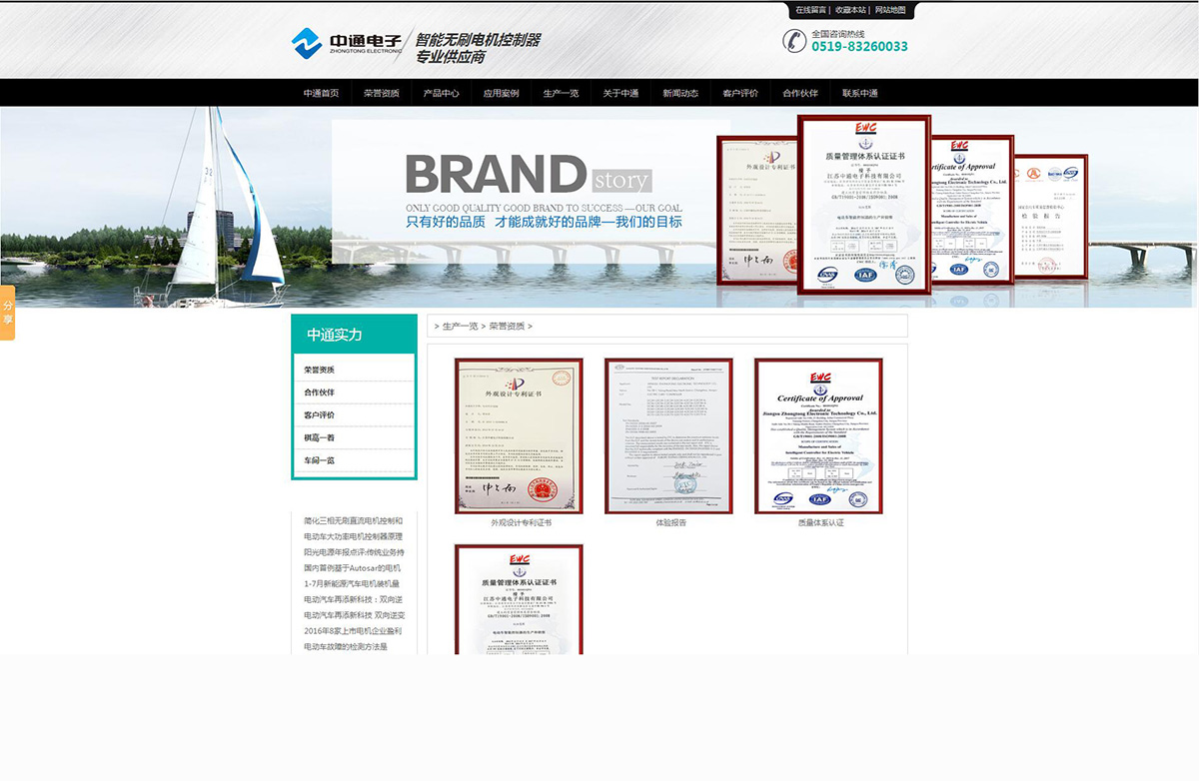This screenshot has height=781, width=1199.
Task: Click the 外观设计专利证书 caption link
Action: (x=521, y=523)
